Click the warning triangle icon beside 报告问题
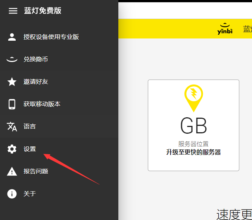Viewport: 252px width, 220px height. pyautogui.click(x=12, y=171)
